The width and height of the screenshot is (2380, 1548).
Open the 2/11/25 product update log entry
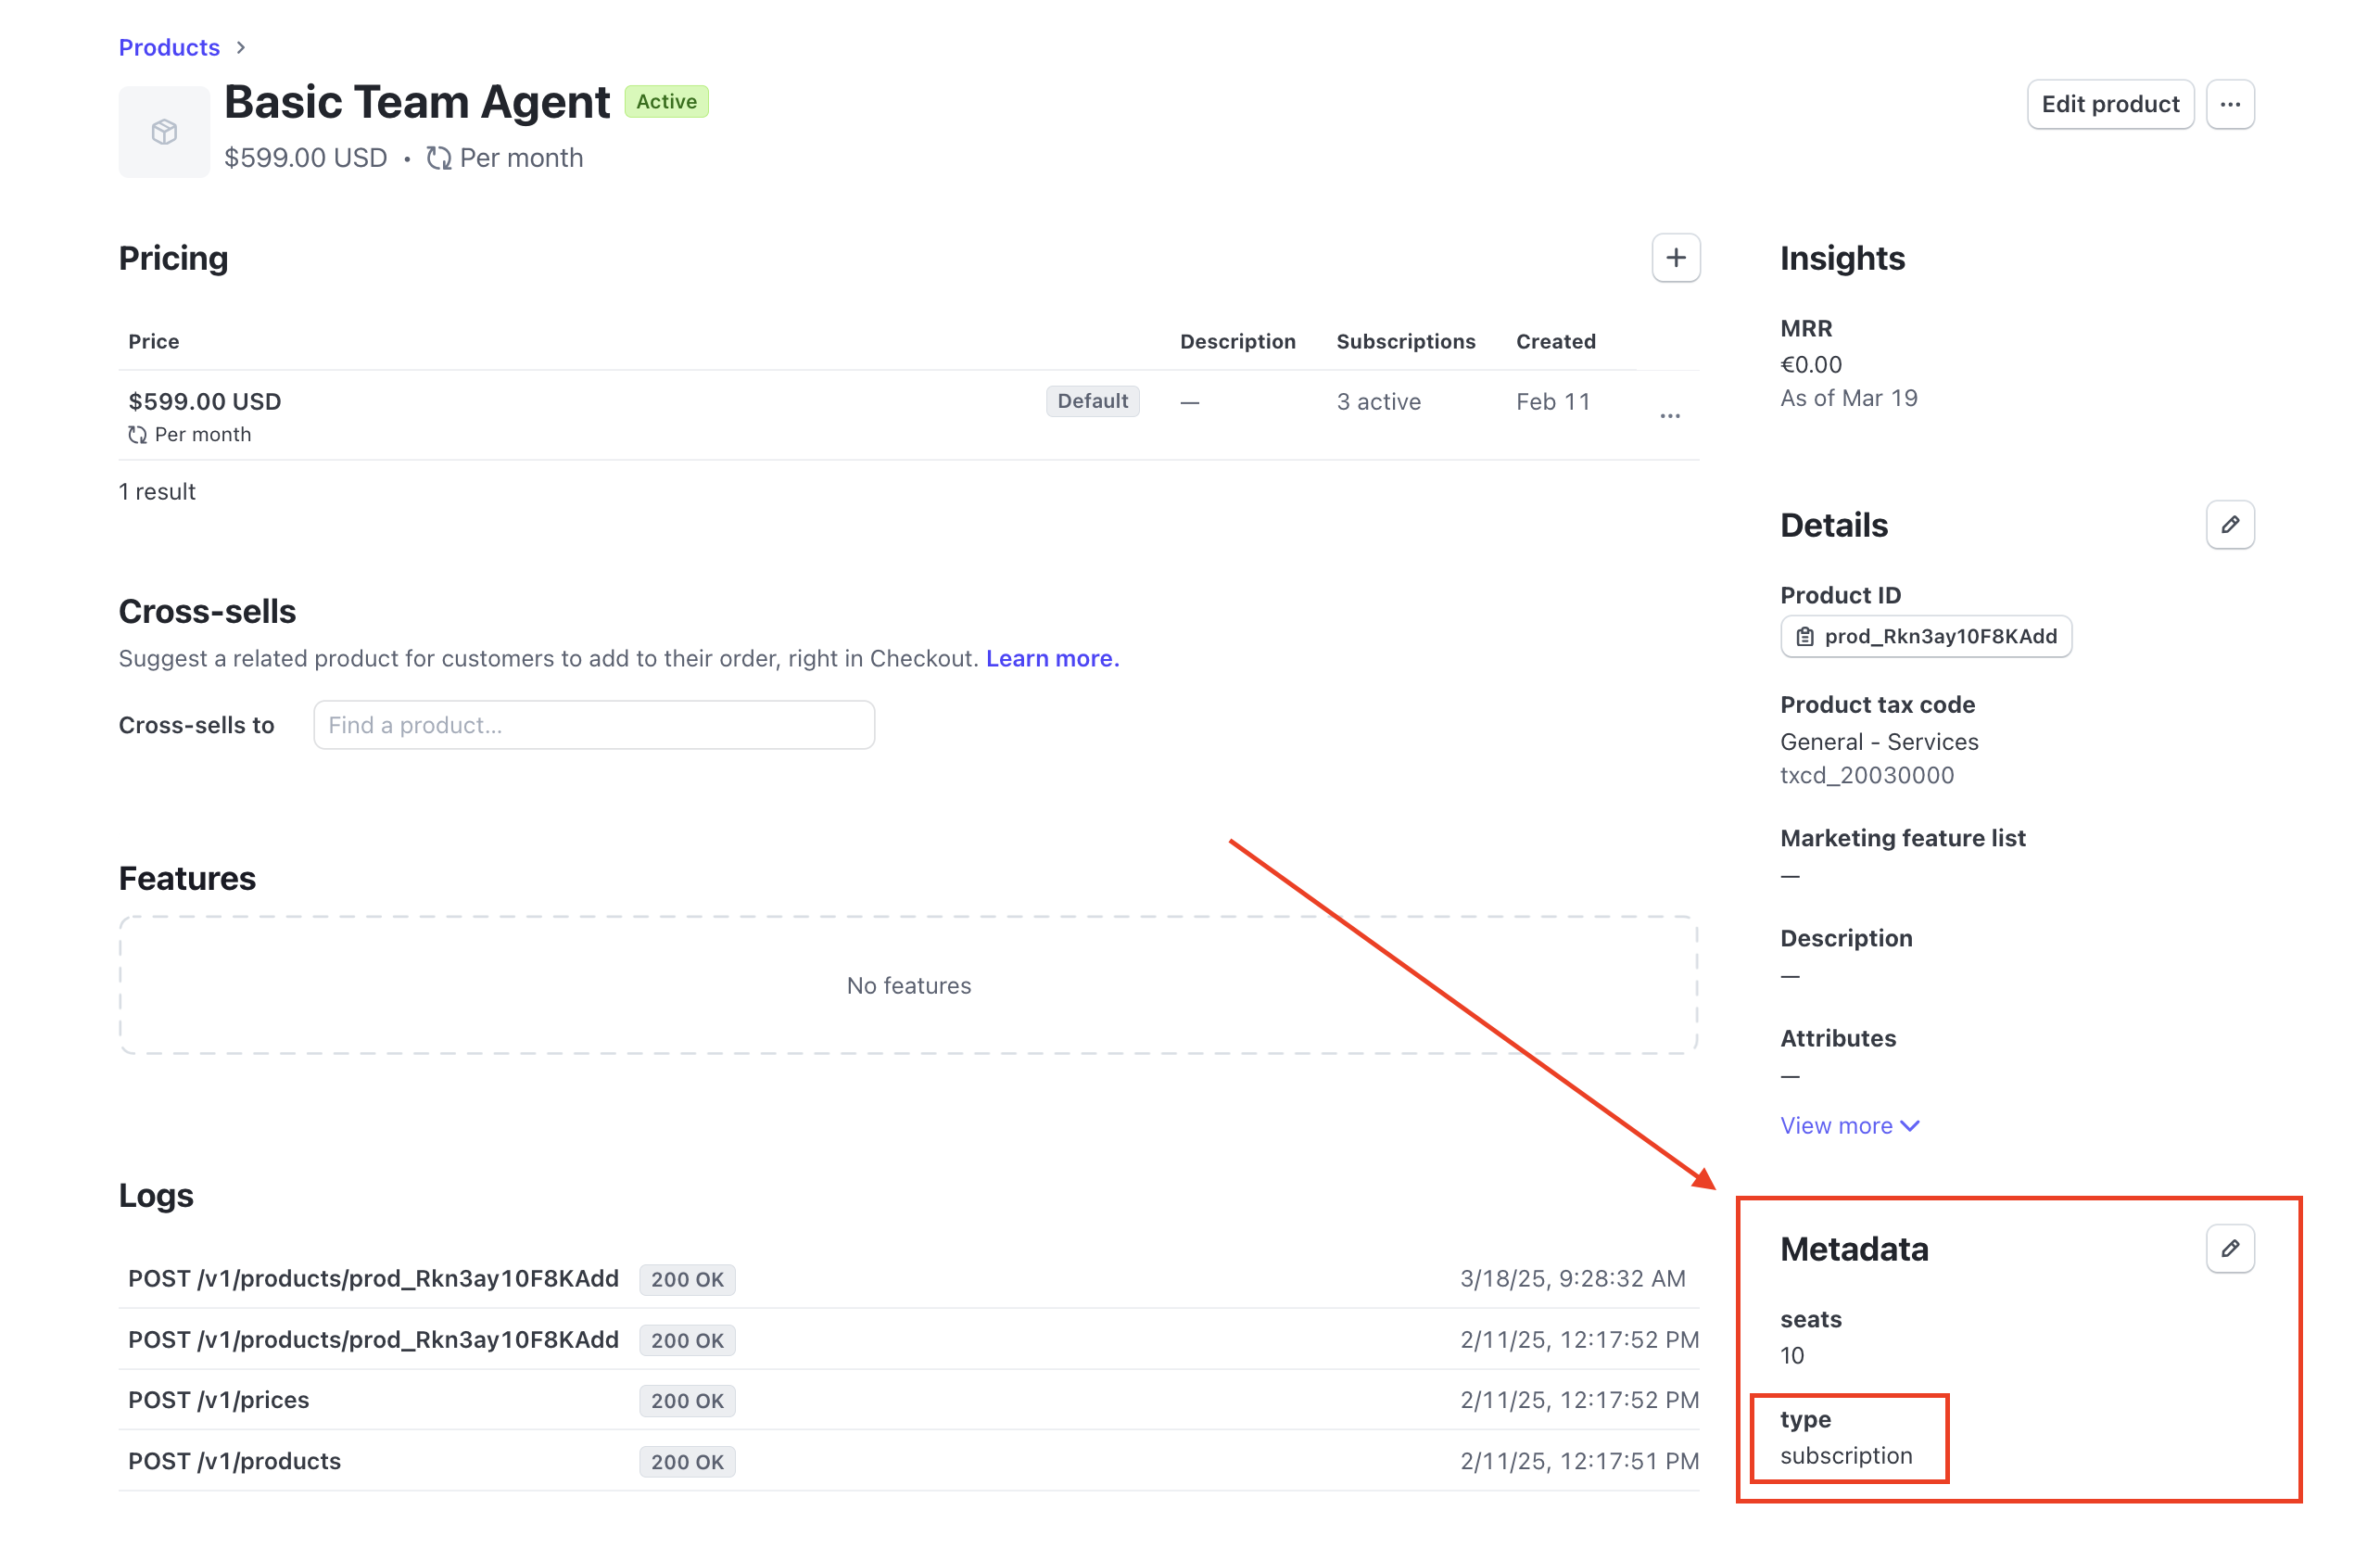(x=372, y=1339)
